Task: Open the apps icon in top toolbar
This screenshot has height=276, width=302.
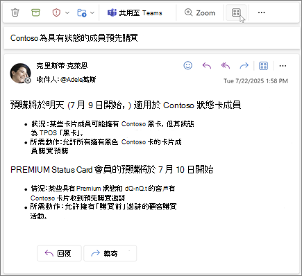Action: click(236, 12)
